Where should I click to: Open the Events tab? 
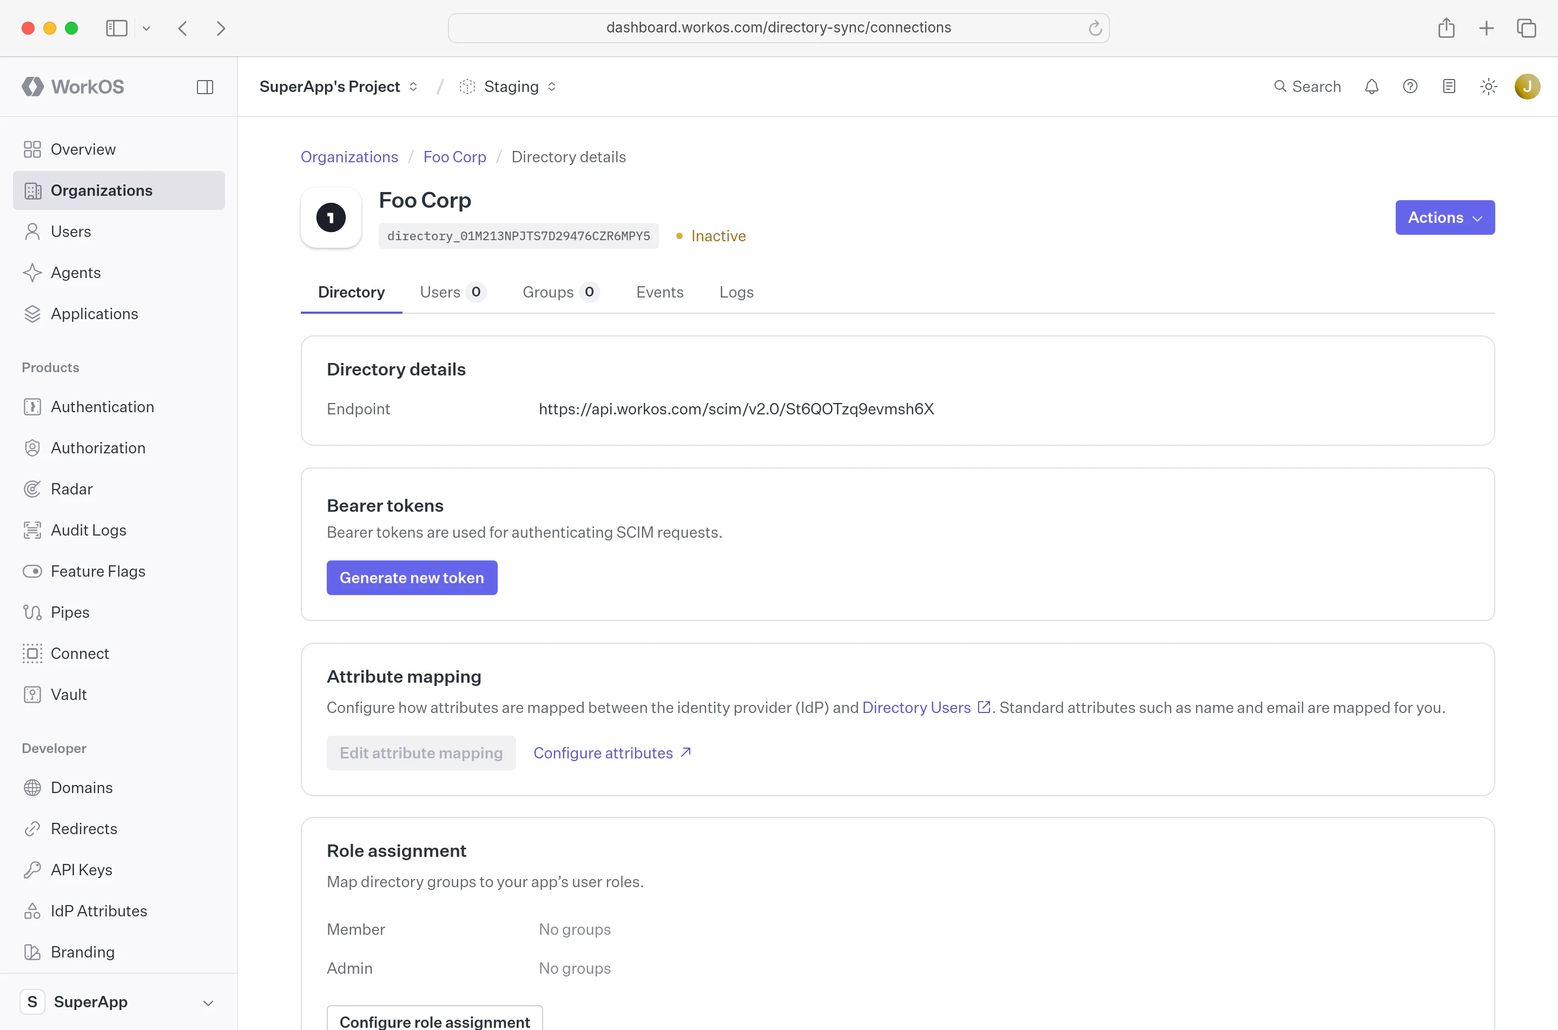point(659,292)
